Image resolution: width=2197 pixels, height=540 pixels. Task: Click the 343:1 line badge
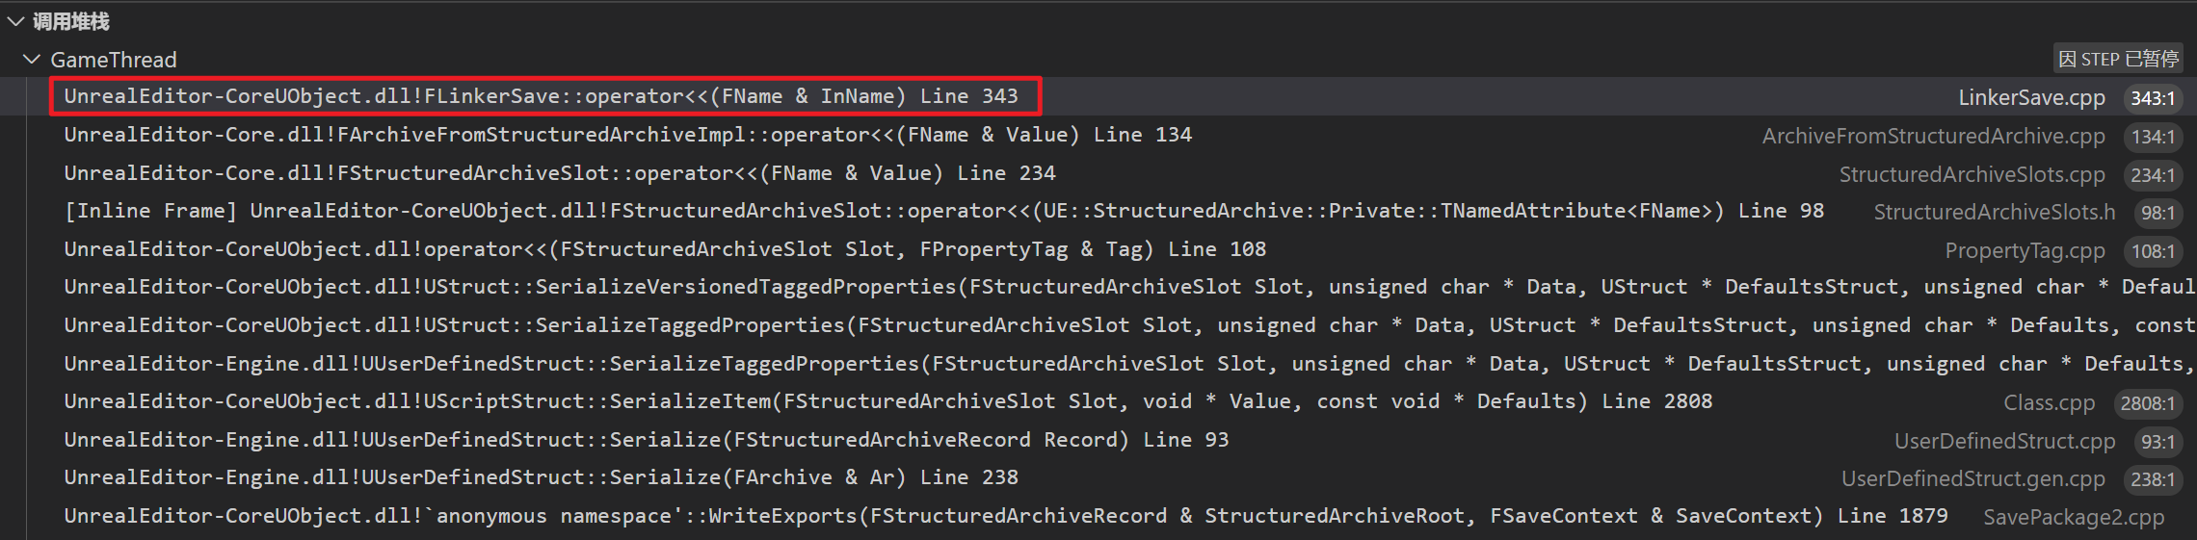[2152, 98]
